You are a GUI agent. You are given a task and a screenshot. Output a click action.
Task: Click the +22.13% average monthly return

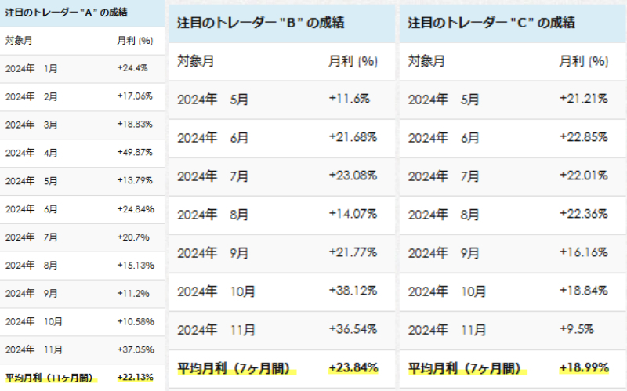click(135, 378)
